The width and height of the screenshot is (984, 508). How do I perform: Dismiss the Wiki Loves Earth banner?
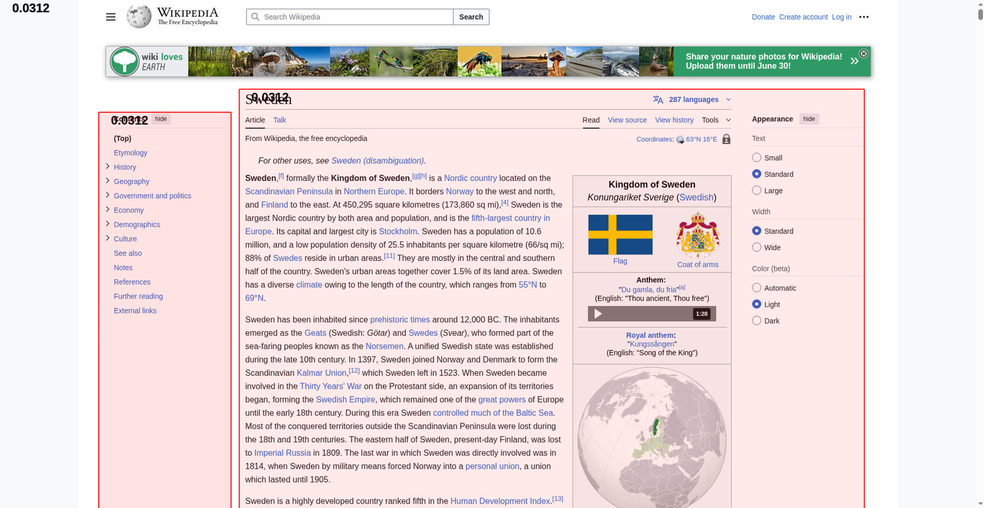(x=863, y=54)
